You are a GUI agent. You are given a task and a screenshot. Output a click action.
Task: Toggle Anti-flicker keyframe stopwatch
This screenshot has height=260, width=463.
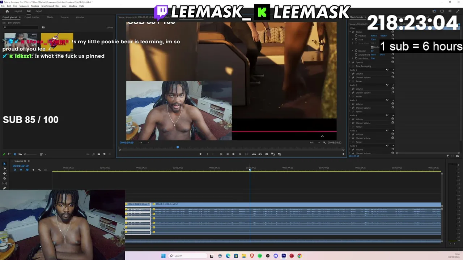356,58
